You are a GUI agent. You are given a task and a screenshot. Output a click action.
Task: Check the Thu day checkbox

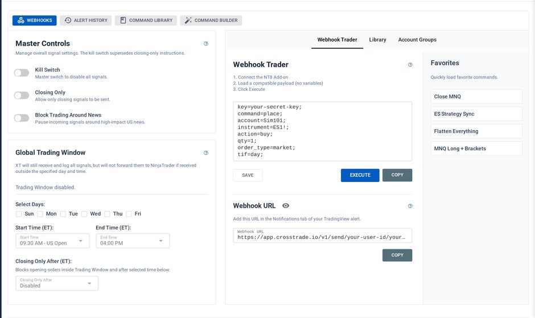pyautogui.click(x=107, y=214)
